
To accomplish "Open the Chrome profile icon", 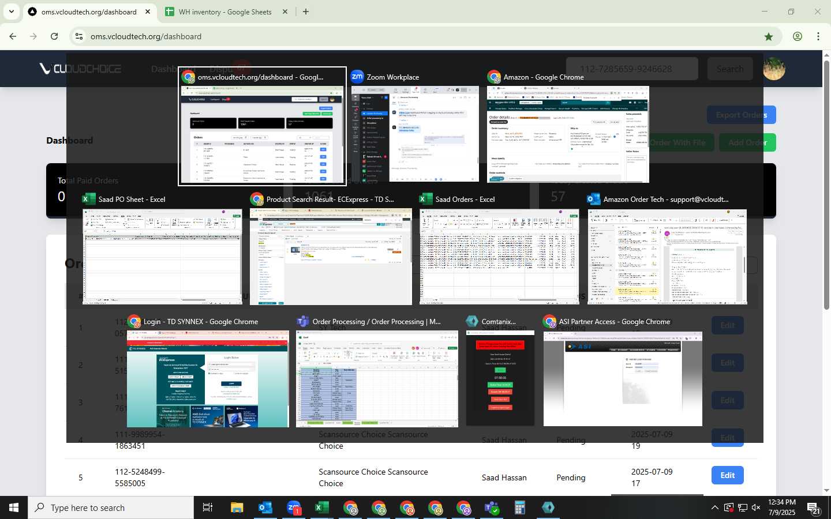I will point(798,36).
